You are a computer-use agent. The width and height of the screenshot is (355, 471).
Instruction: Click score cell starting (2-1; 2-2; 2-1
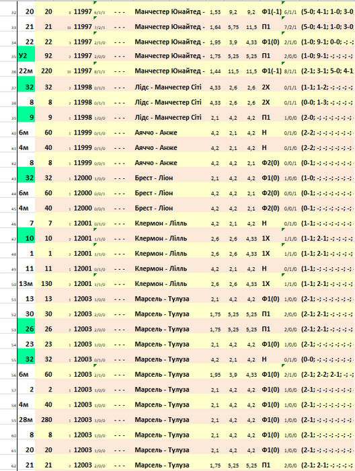[x=327, y=375]
